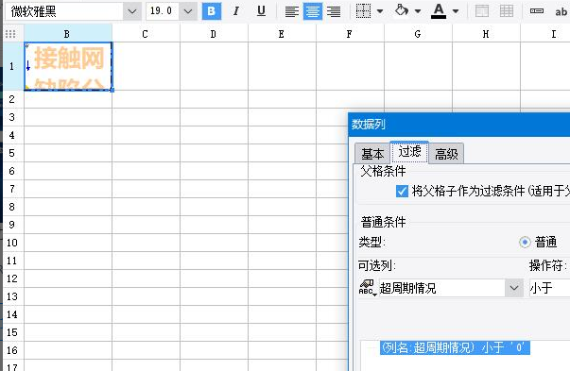
Task: Click the 数据列 dialog title bar
Action: (x=459, y=125)
